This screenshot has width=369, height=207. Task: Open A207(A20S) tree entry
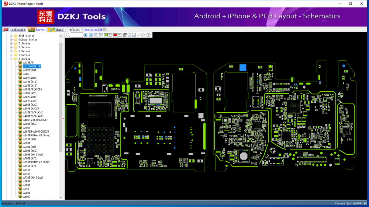[x=30, y=97]
